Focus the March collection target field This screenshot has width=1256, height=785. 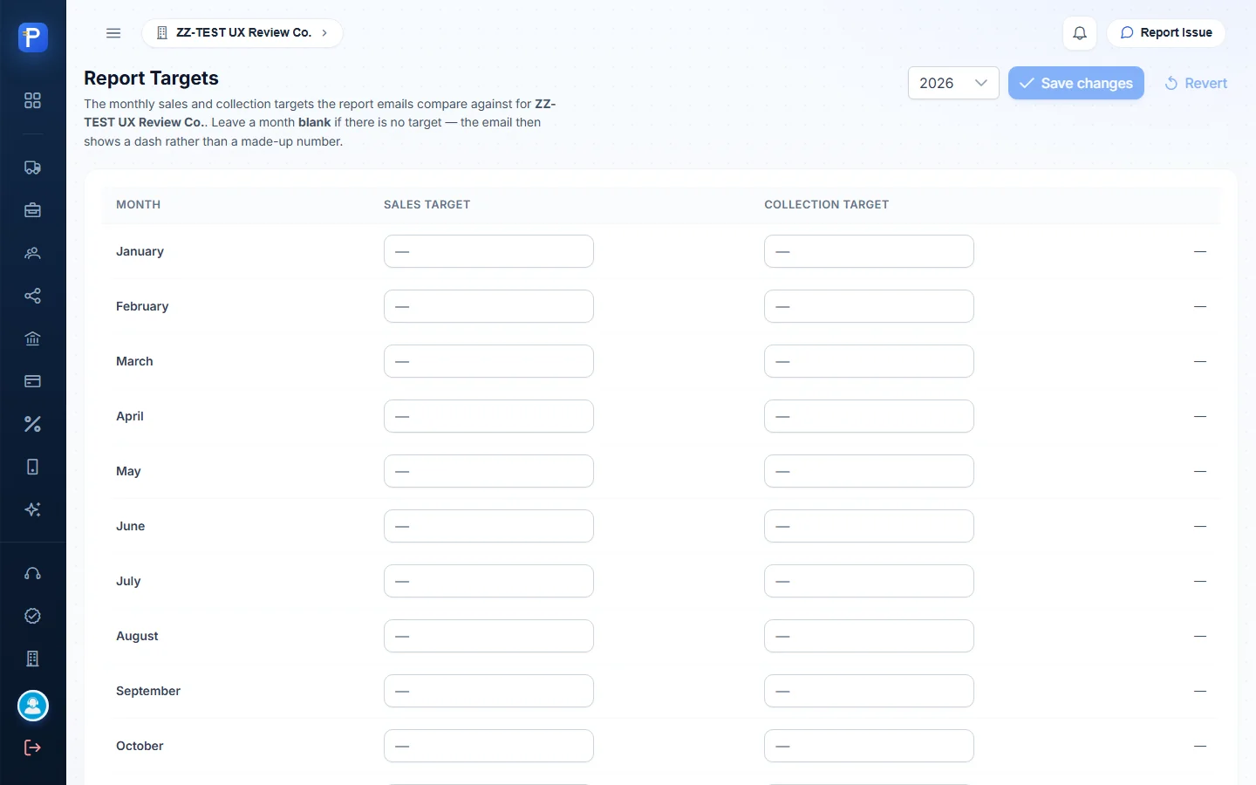coord(869,361)
